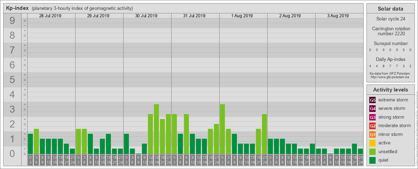Click the 30 Jul 15-18 tallest bar

156,129
